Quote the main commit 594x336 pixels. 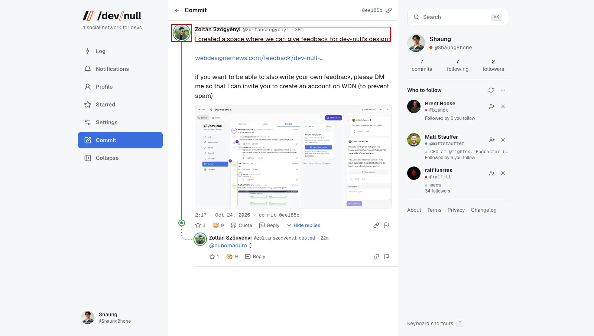[241, 225]
